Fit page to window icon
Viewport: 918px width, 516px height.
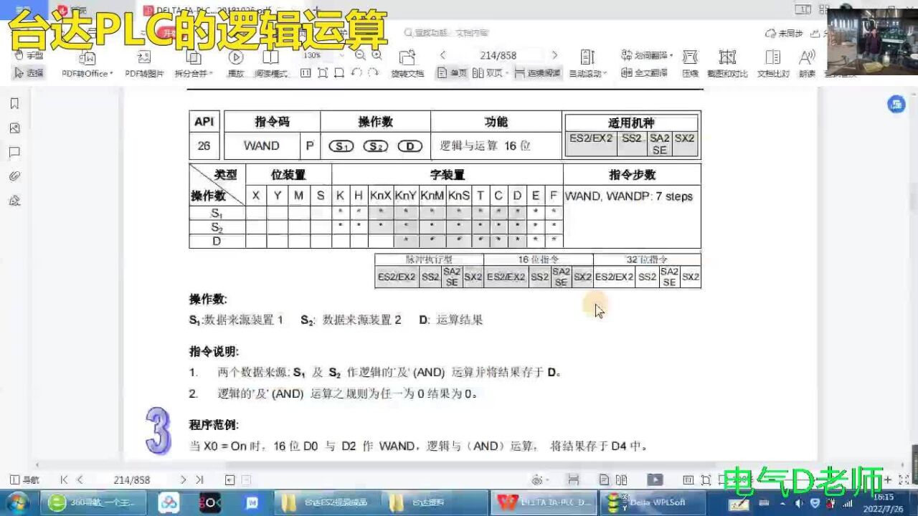click(323, 73)
